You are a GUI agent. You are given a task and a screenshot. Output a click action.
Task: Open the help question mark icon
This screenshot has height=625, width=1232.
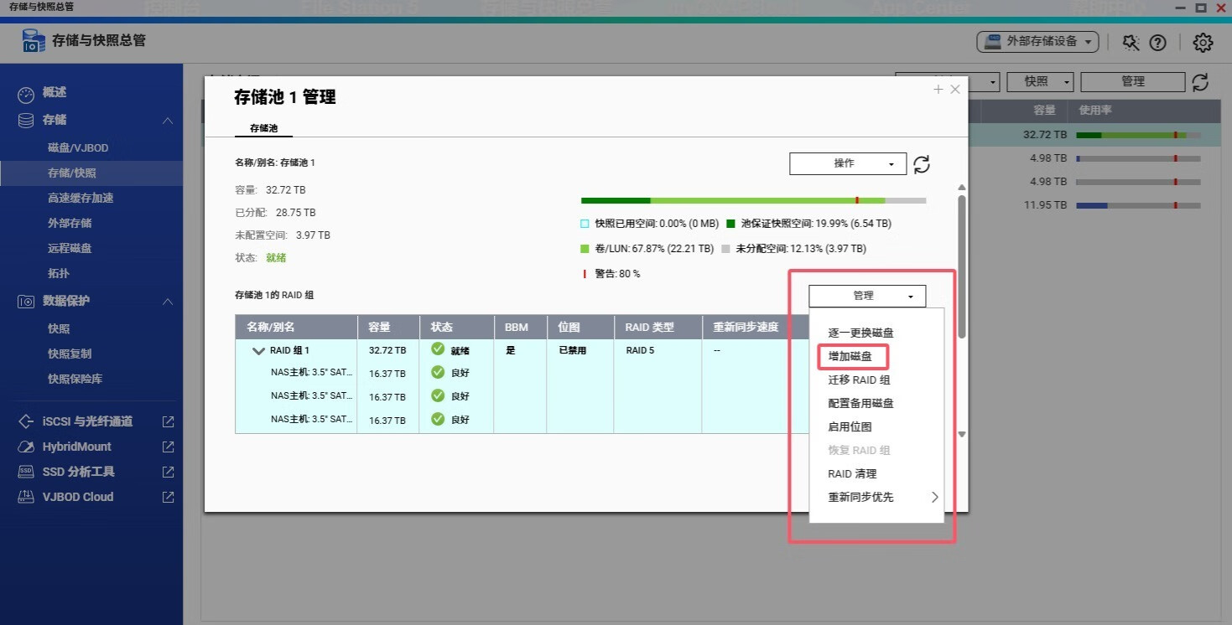pyautogui.click(x=1157, y=42)
